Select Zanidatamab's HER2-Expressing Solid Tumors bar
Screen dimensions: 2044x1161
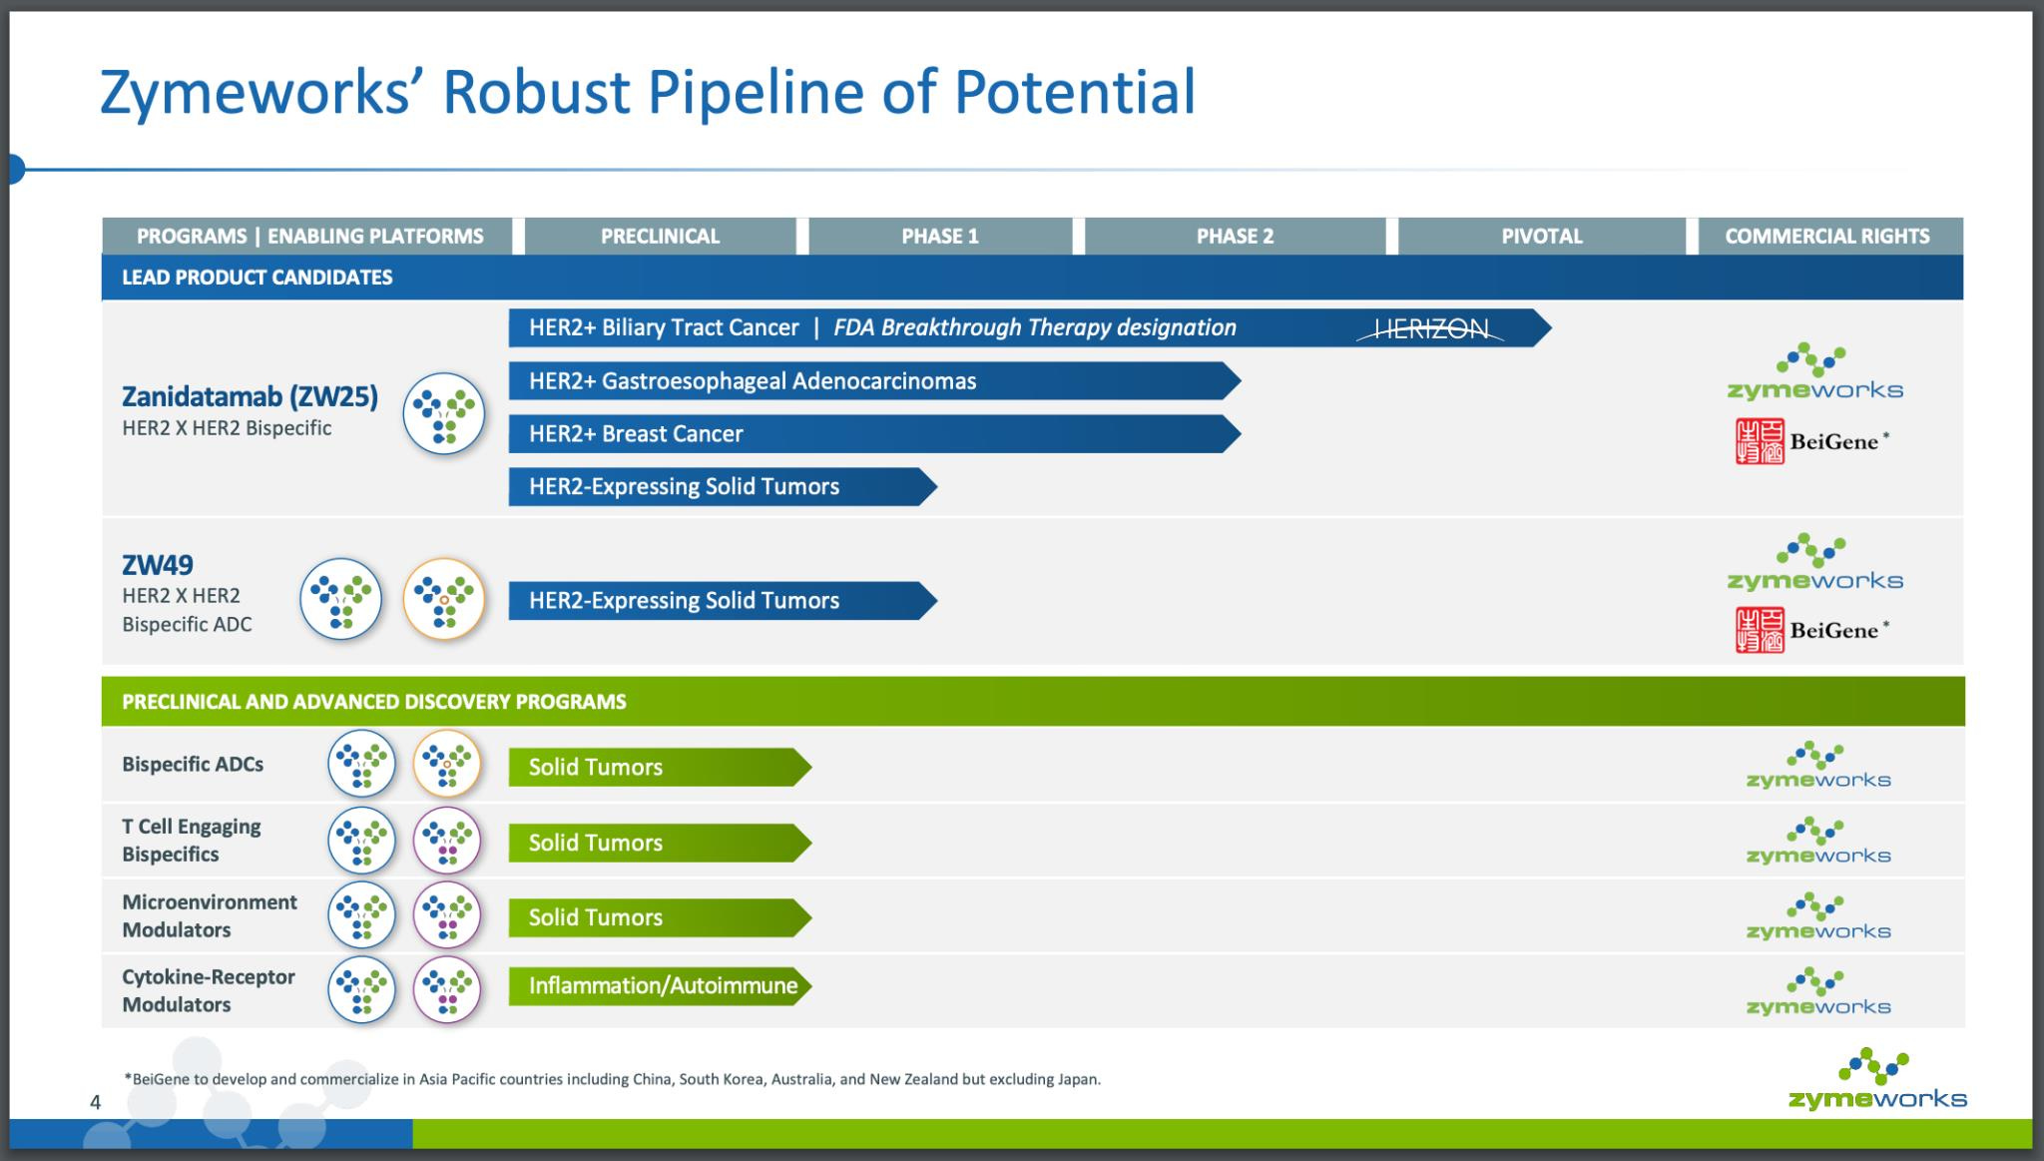[723, 486]
